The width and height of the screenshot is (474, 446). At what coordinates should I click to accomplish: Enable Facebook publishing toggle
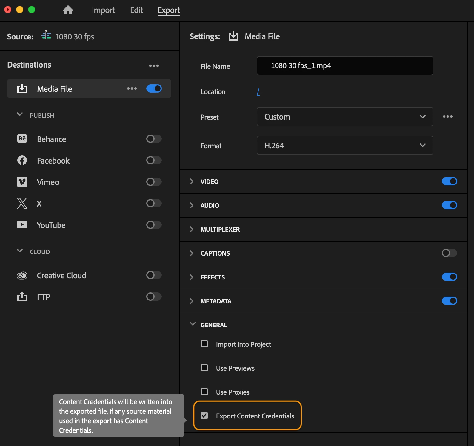[x=154, y=160]
